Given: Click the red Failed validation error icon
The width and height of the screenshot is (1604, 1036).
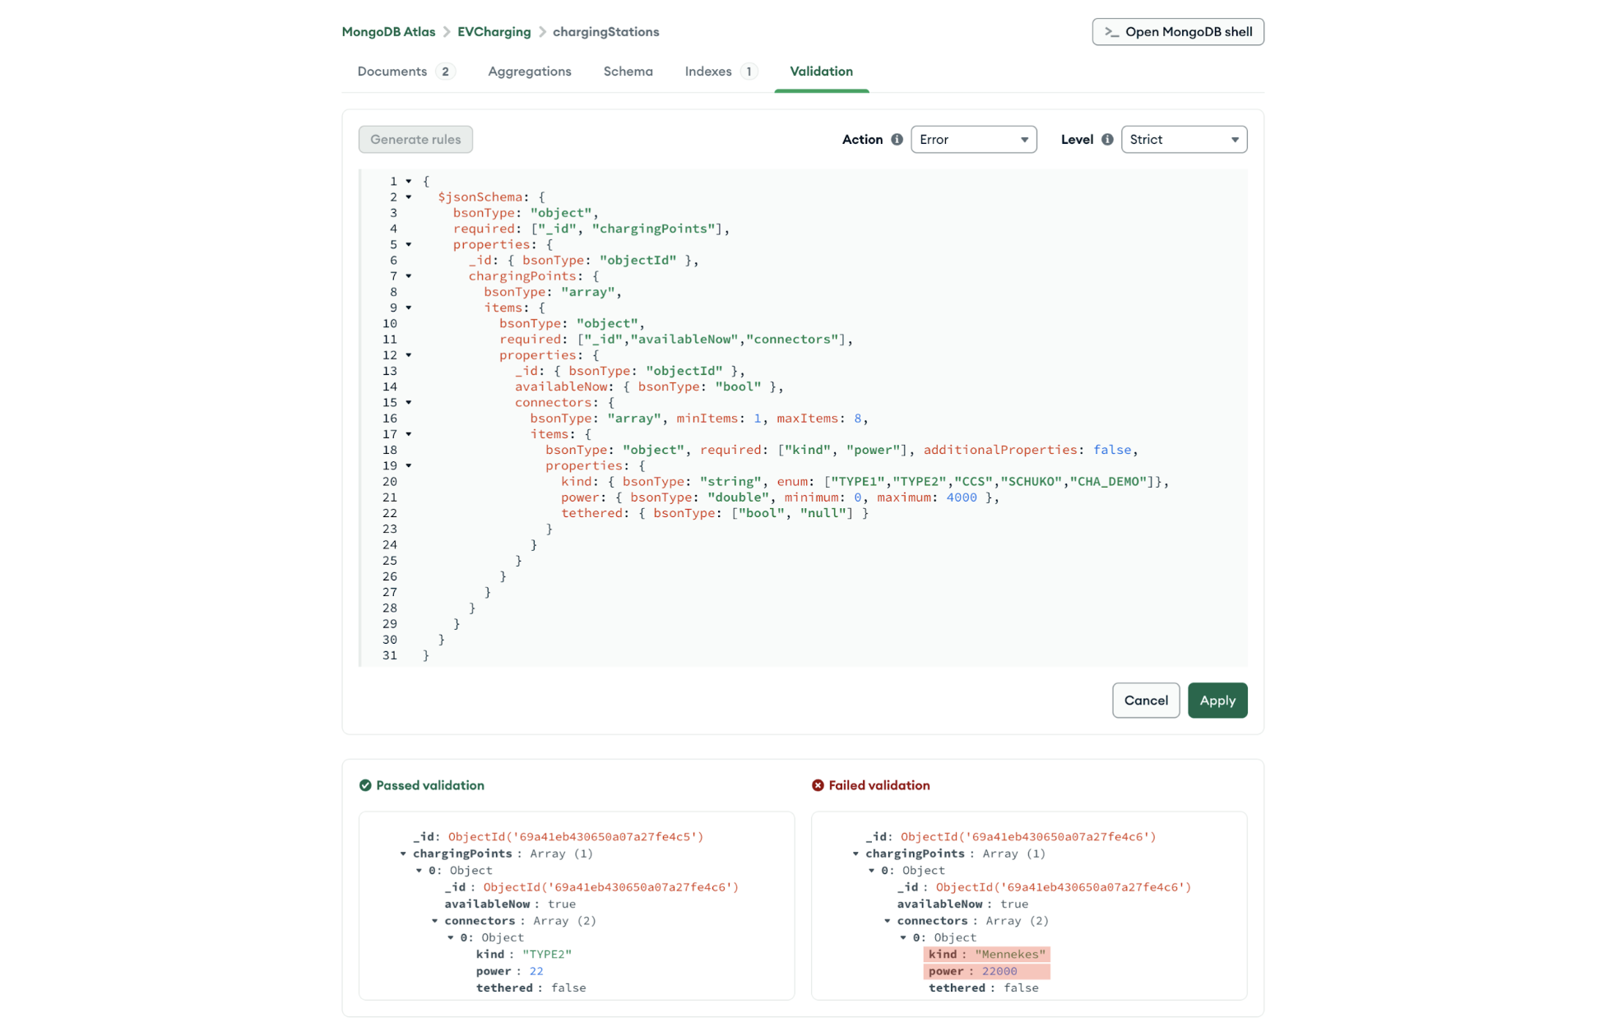Looking at the screenshot, I should click(x=818, y=785).
